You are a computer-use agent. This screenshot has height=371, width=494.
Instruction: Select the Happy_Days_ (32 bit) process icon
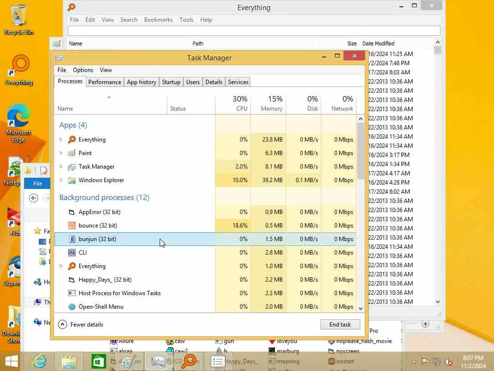pos(72,280)
